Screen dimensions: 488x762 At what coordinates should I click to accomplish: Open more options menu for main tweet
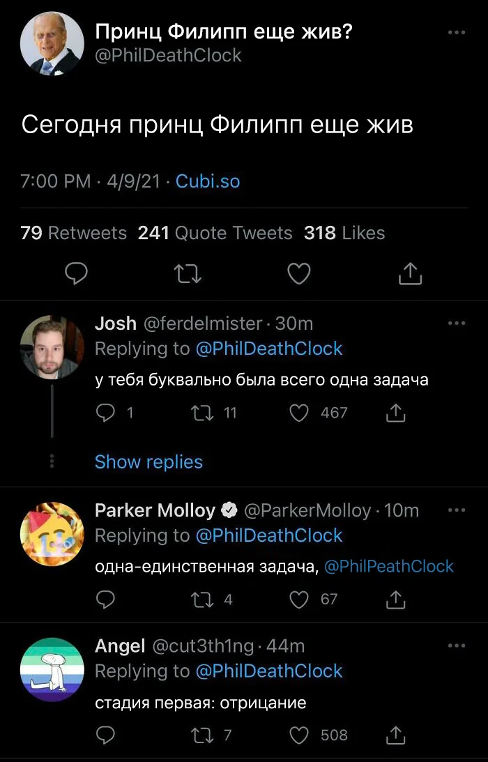point(456,33)
